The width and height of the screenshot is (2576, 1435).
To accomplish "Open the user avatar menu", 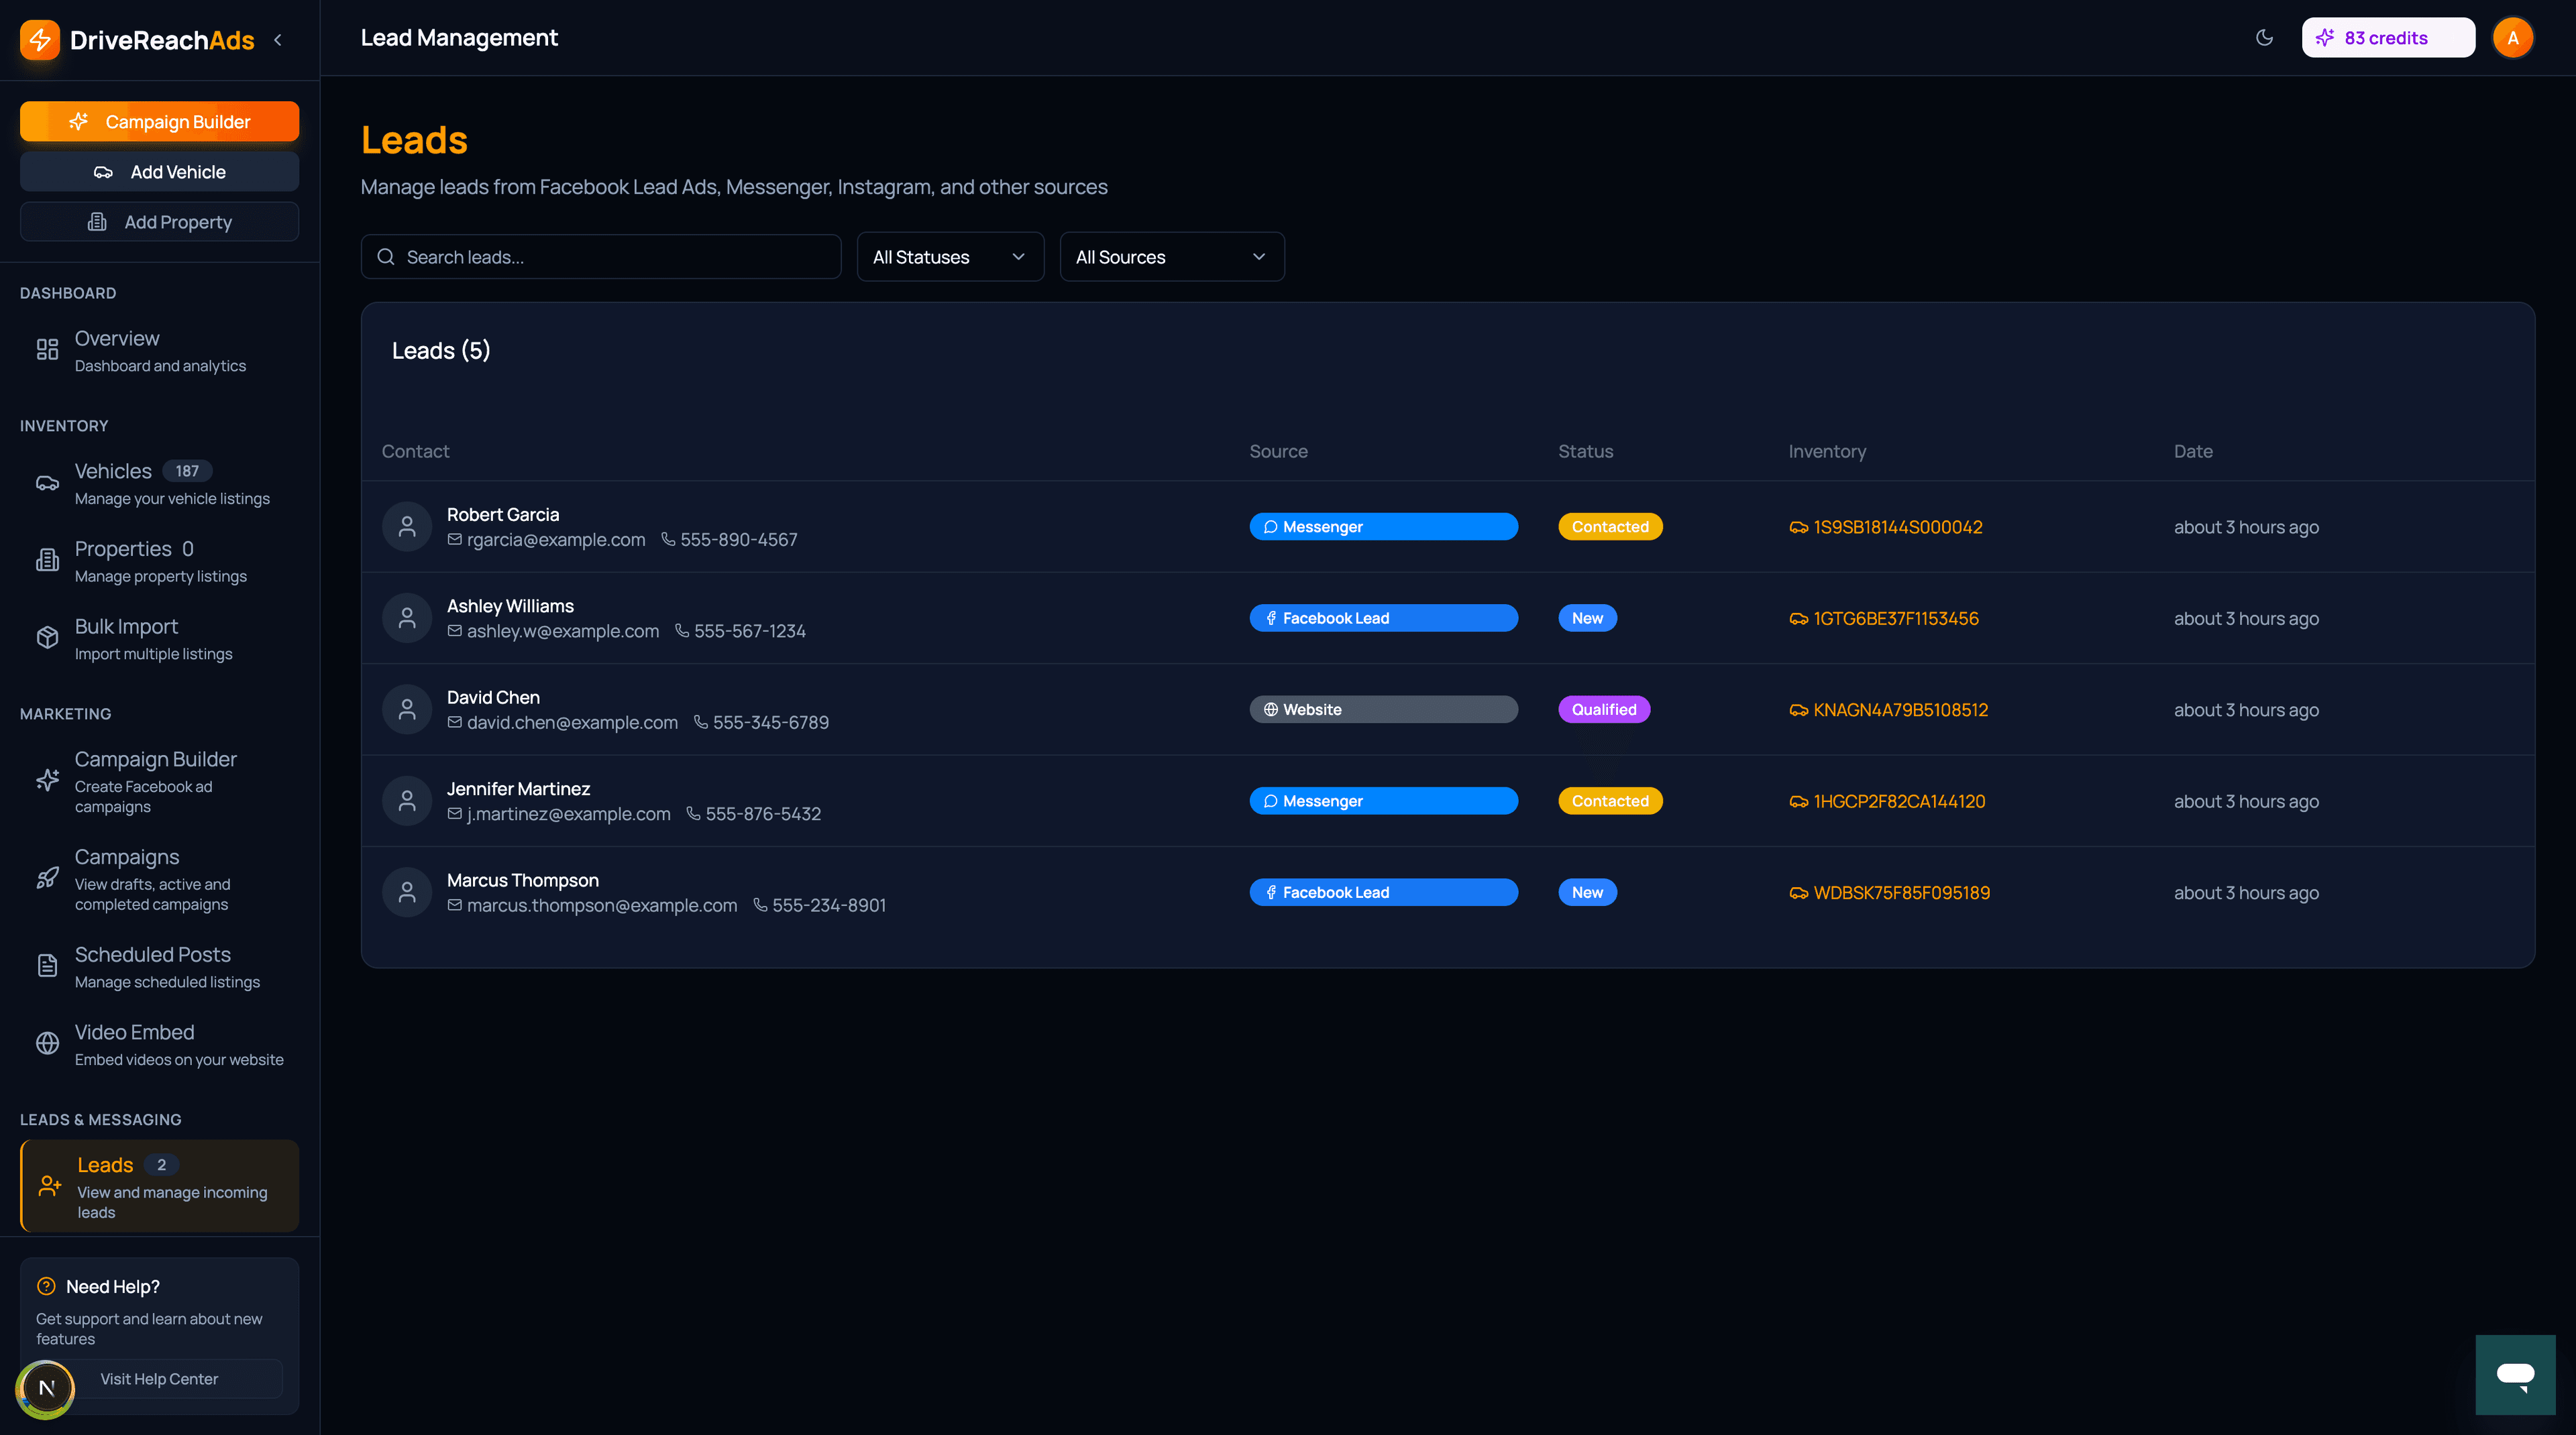I will coord(2512,38).
